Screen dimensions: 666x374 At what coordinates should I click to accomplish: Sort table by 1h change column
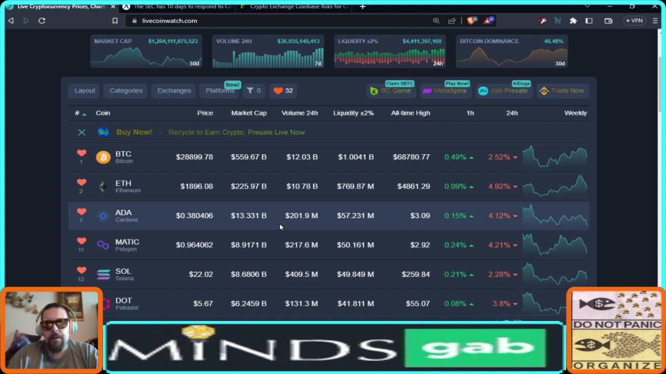point(470,113)
